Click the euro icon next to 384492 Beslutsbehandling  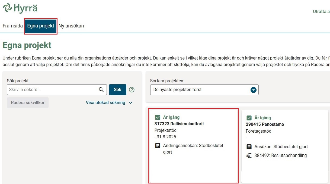[x=249, y=155]
